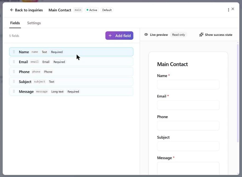Click the Subject input in preview
The image size is (242, 177).
coord(188,146)
